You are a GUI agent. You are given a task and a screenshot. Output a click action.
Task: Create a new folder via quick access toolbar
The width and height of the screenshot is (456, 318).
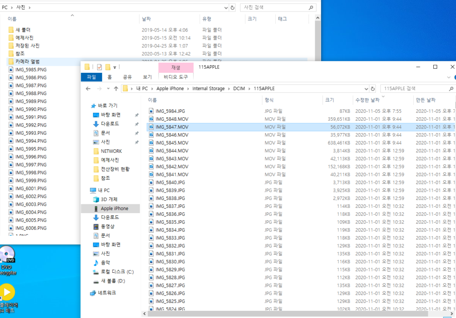[107, 67]
